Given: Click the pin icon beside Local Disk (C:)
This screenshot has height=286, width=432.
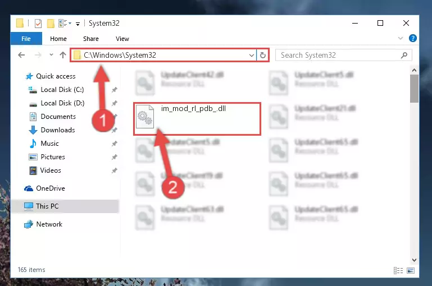Looking at the screenshot, I should (x=115, y=90).
